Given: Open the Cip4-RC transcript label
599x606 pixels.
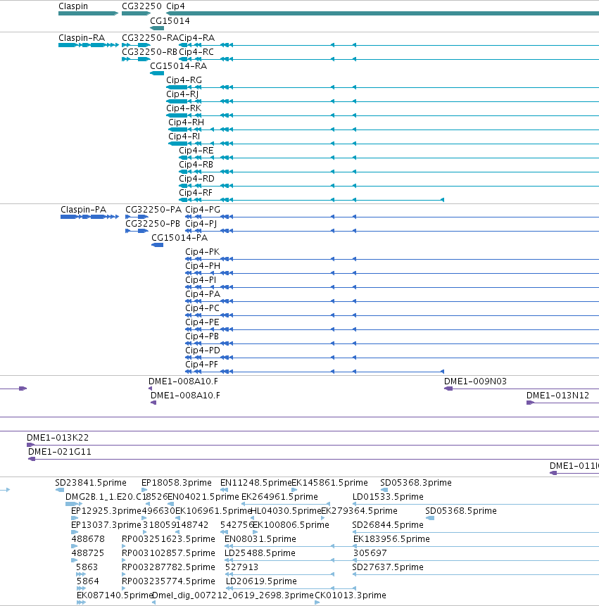Looking at the screenshot, I should [x=196, y=52].
